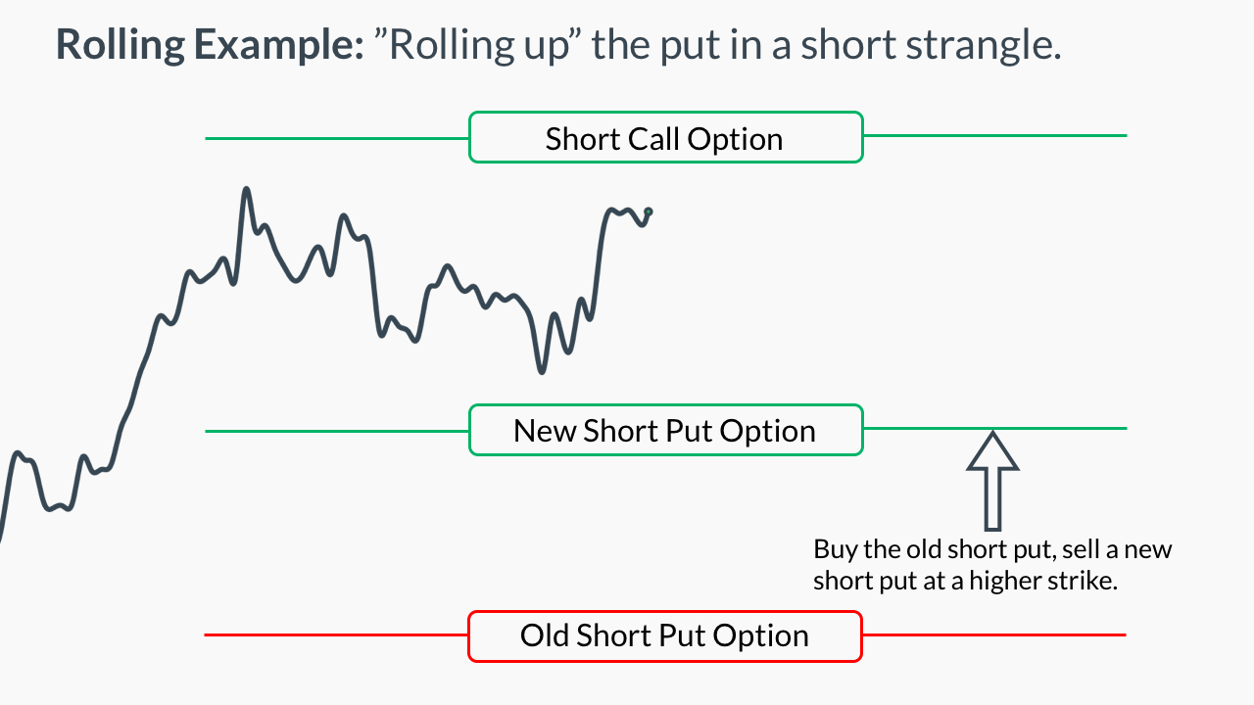
Task: Click the price line start at left edge
Action: (x=2, y=534)
